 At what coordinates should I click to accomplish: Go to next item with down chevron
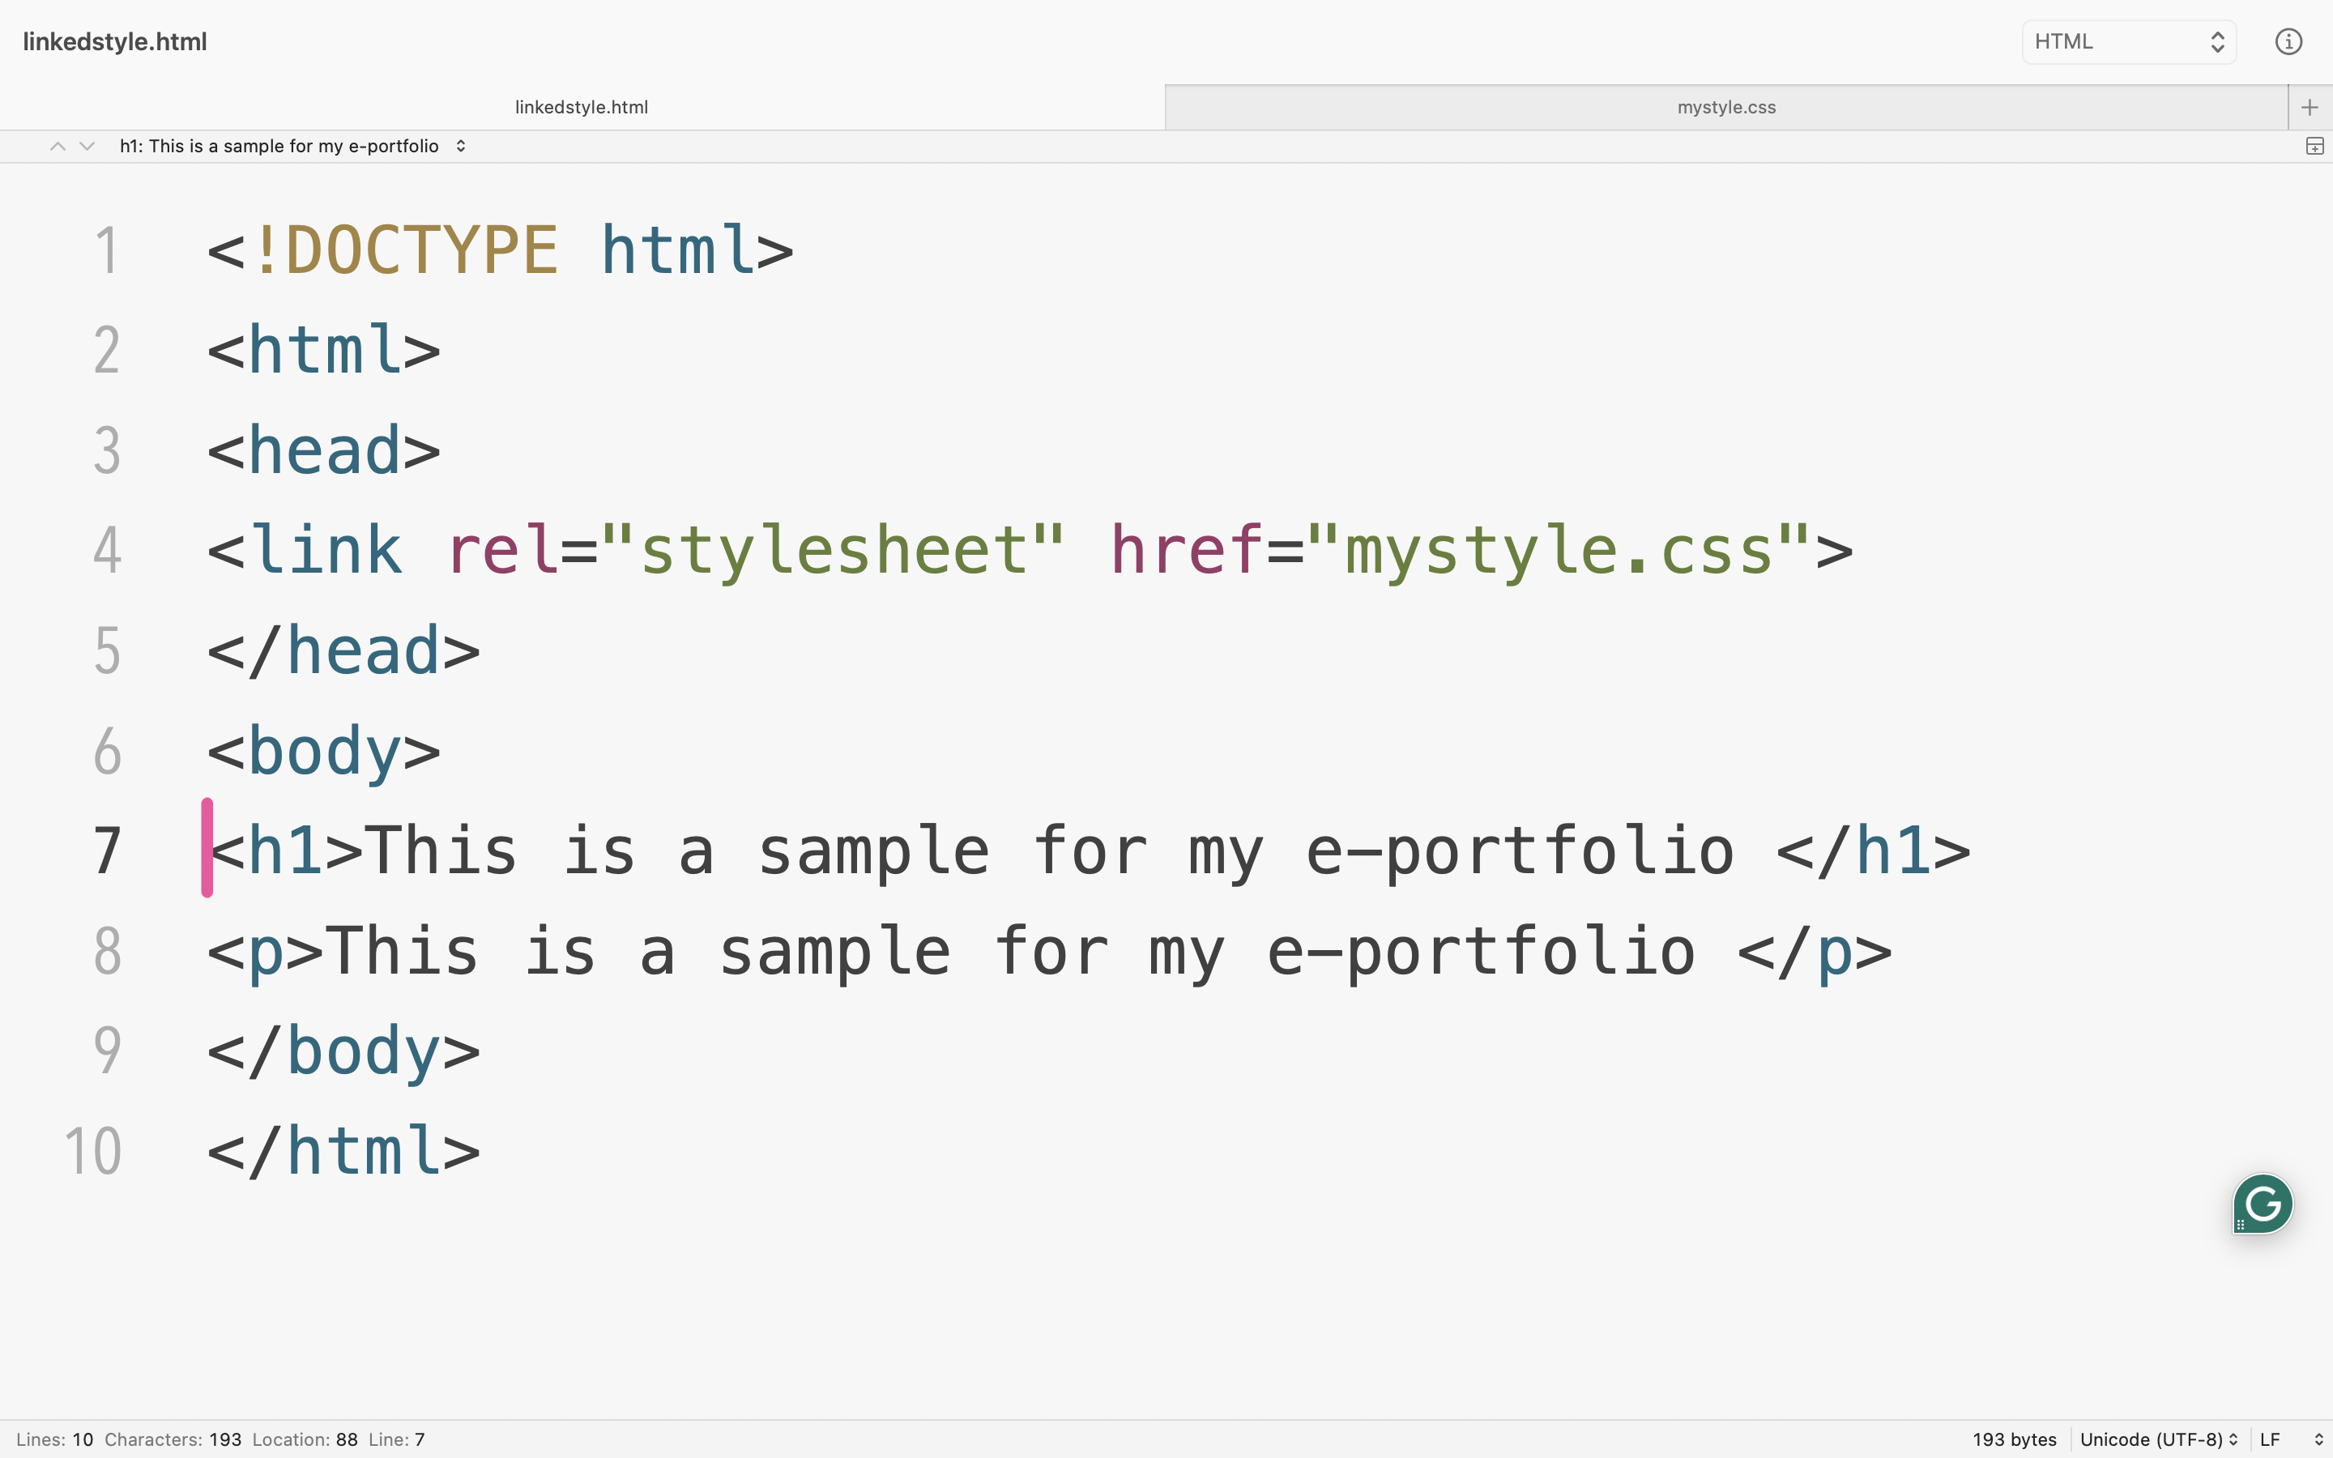click(87, 147)
